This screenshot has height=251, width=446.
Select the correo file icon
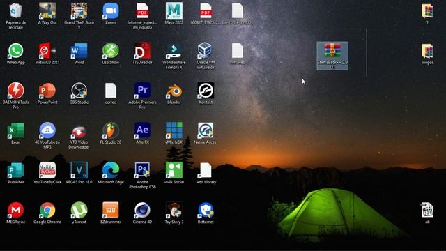pyautogui.click(x=111, y=91)
